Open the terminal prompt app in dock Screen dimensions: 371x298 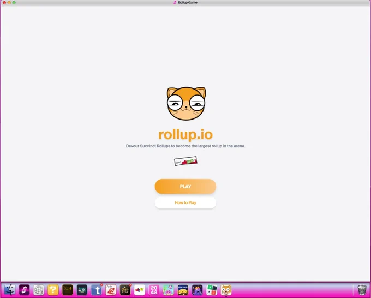pyautogui.click(x=68, y=290)
